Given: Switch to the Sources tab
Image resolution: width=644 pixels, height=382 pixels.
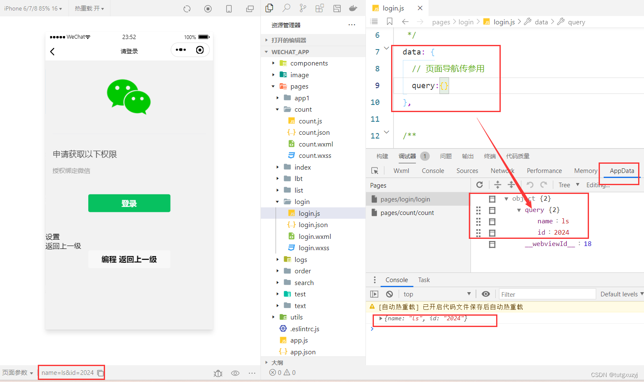Looking at the screenshot, I should (x=467, y=171).
